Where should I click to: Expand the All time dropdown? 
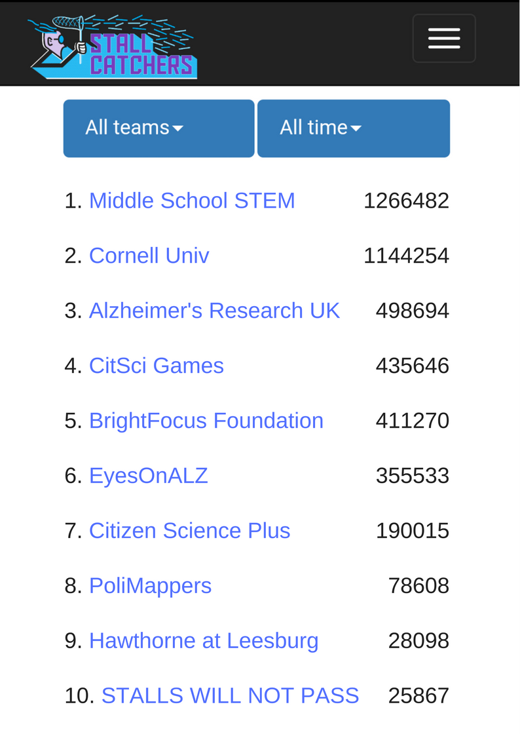[354, 128]
